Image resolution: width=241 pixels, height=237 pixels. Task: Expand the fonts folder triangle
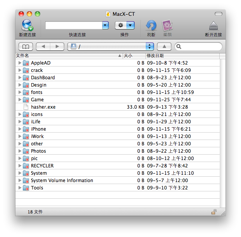[x=20, y=92]
